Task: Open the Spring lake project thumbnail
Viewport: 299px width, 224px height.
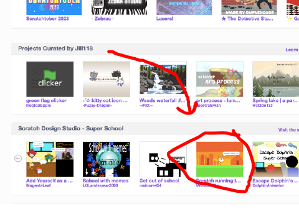Action: click(276, 79)
